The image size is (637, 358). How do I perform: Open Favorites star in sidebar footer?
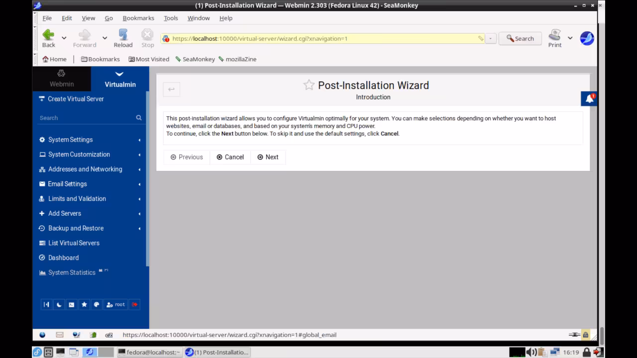[x=84, y=304]
